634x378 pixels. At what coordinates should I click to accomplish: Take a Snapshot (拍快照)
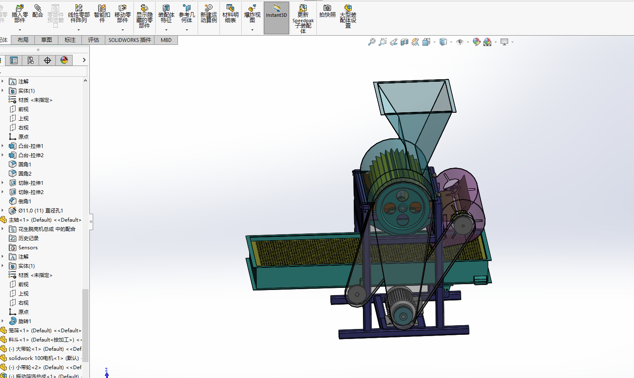point(327,11)
